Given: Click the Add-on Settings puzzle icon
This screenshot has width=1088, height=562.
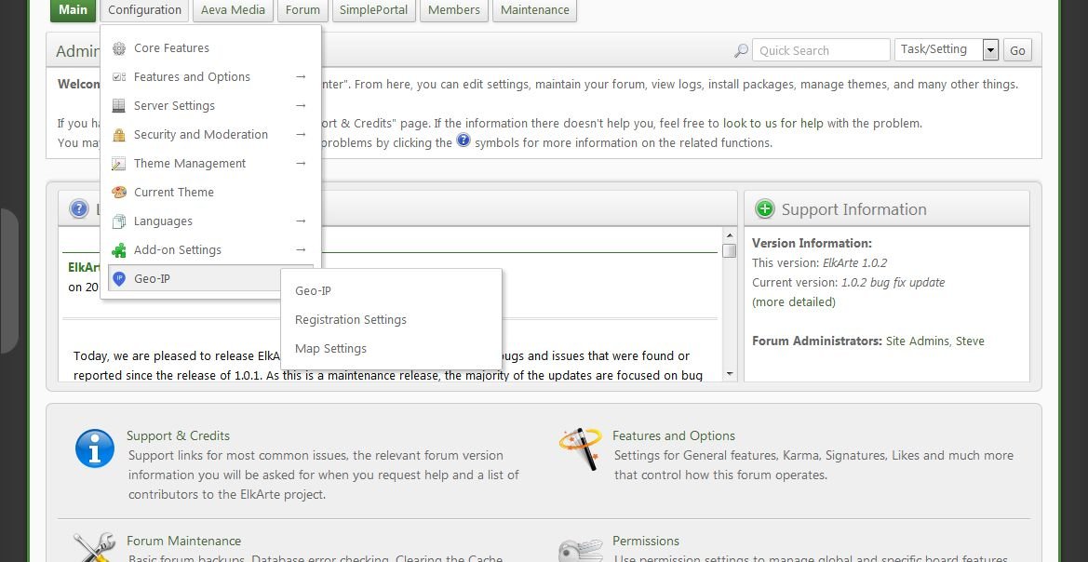Looking at the screenshot, I should [119, 249].
